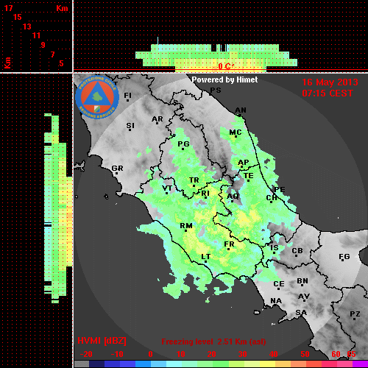This screenshot has width=368, height=368.
Task: Select the AN city marker
Action: point(241,111)
